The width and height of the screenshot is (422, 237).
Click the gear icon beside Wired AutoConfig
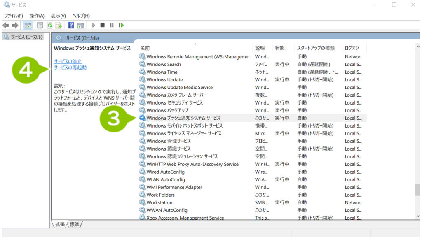[142, 172]
